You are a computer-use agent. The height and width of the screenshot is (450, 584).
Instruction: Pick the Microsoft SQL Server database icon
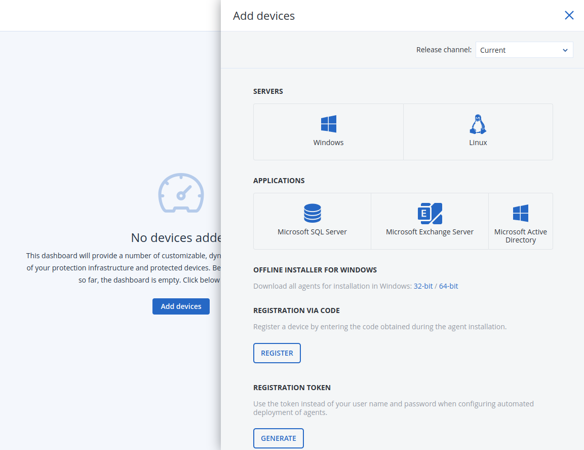[x=312, y=213]
